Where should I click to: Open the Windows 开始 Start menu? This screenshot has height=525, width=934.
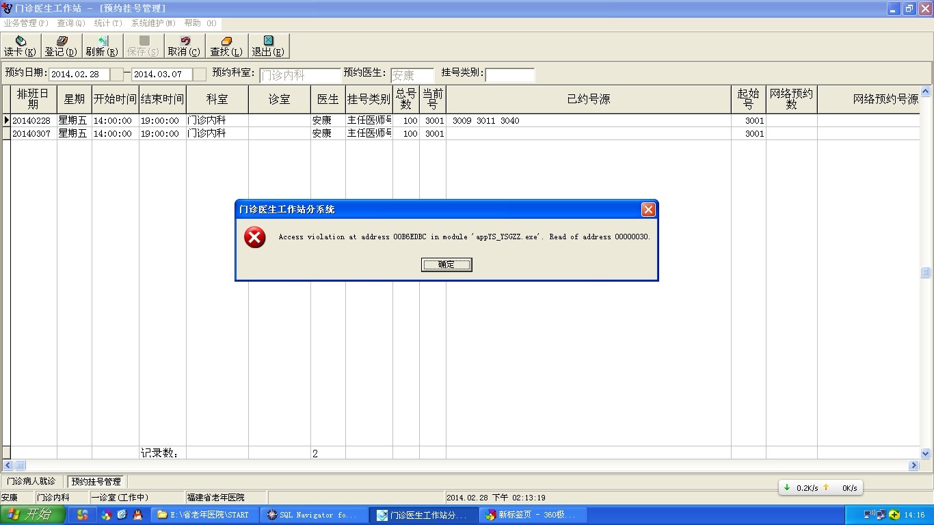tap(33, 515)
